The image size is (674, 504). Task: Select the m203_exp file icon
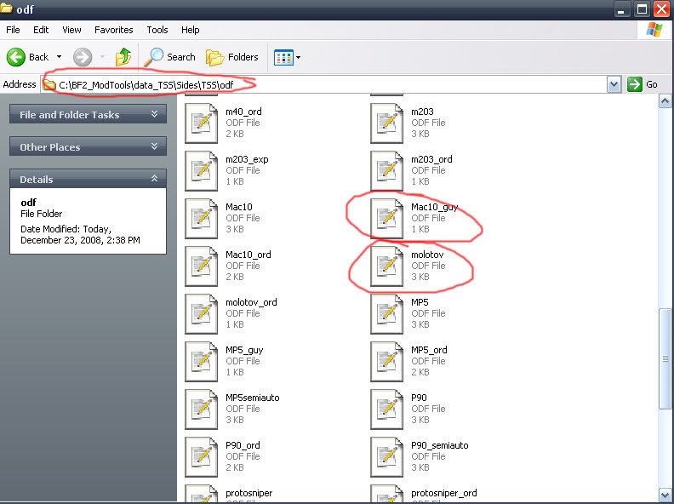(x=201, y=171)
